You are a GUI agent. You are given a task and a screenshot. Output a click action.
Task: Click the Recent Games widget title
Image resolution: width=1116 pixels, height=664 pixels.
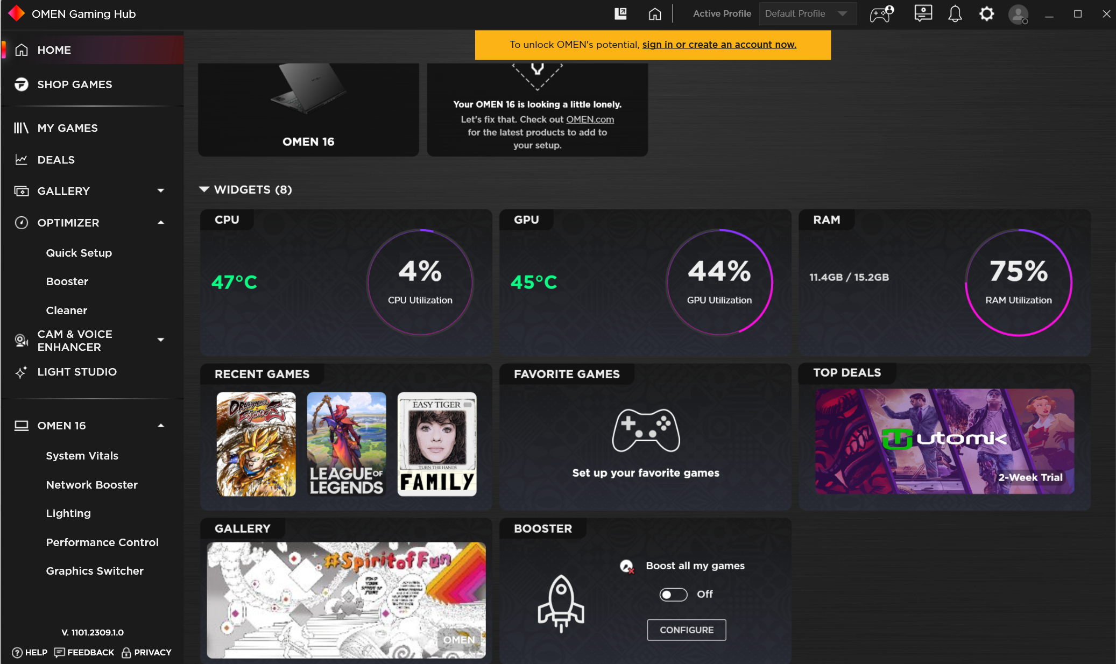pos(262,375)
